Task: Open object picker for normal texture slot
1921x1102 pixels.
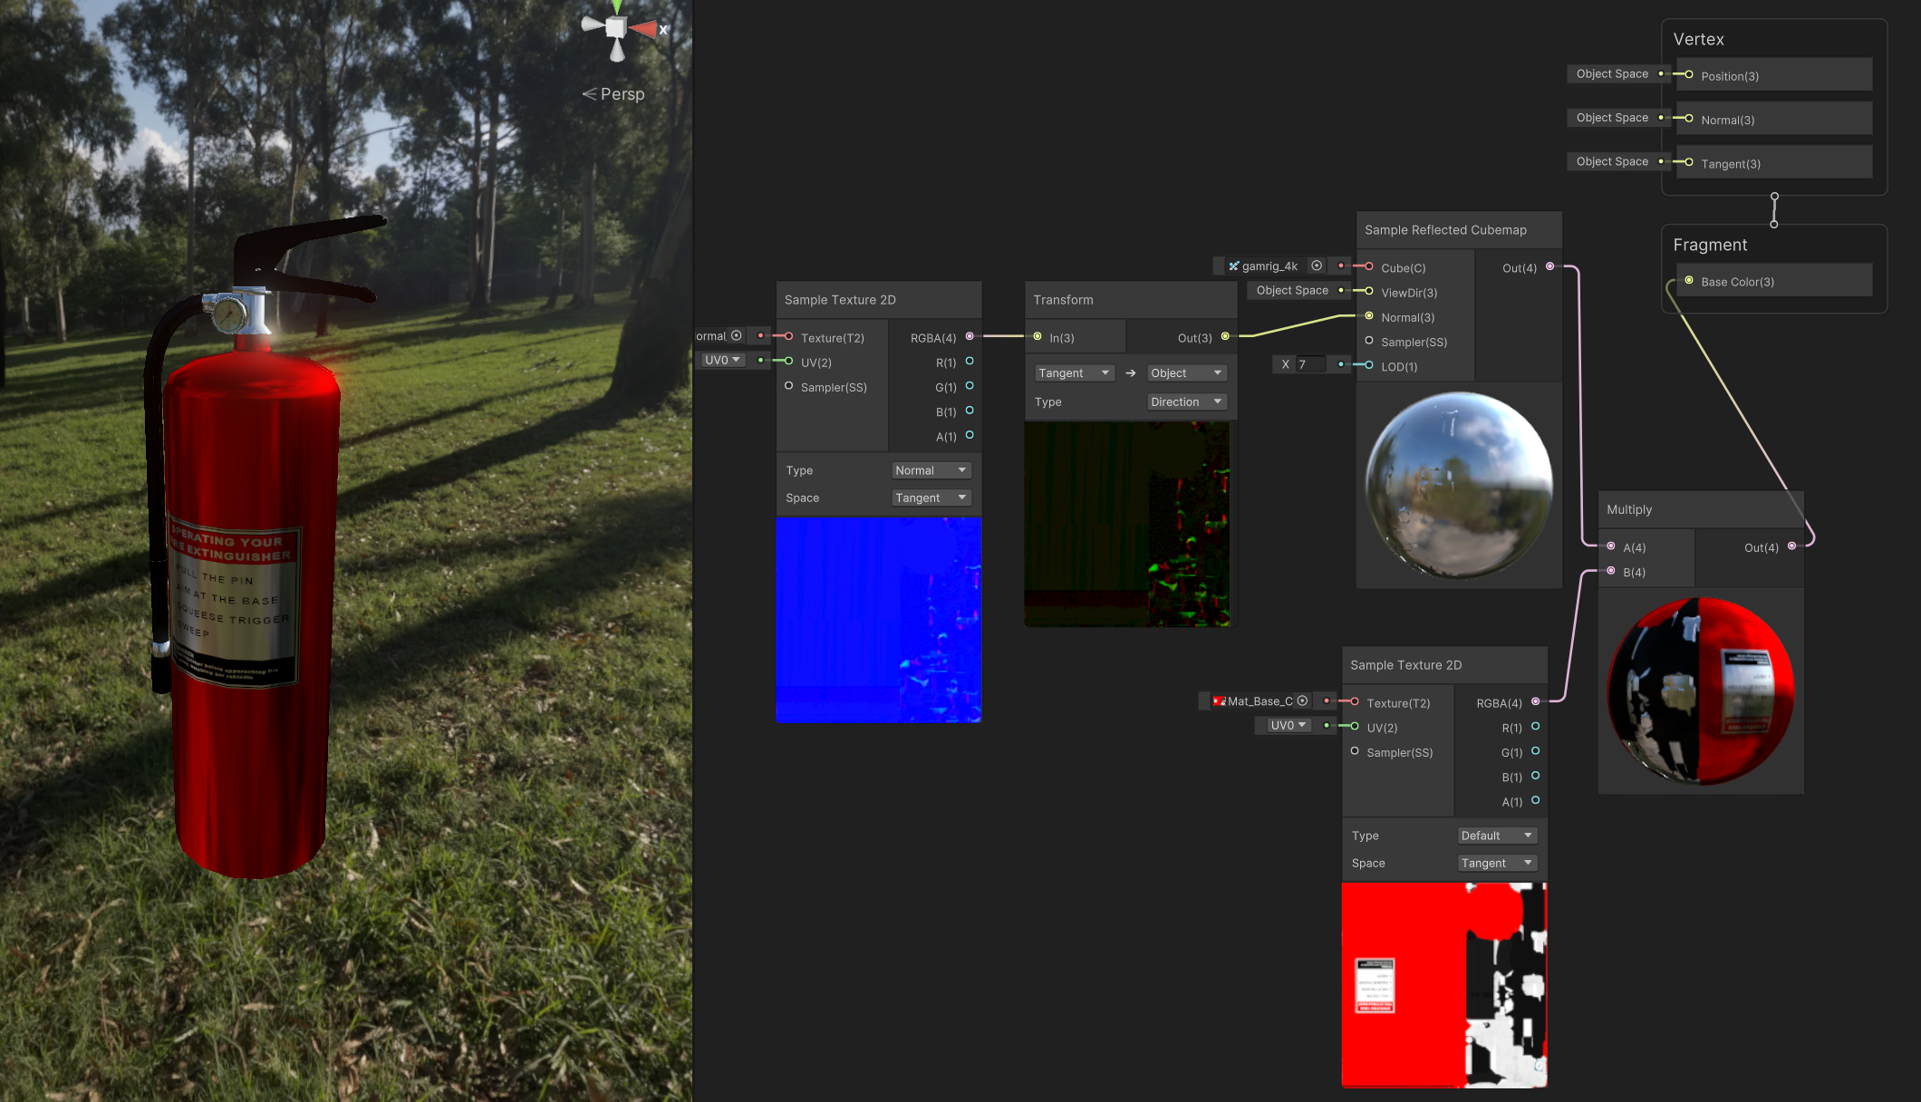Action: 737,335
